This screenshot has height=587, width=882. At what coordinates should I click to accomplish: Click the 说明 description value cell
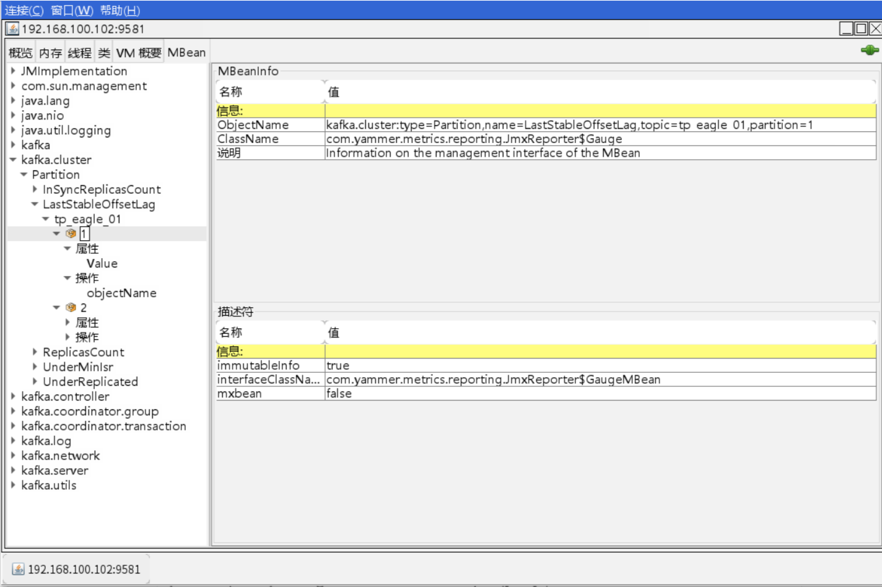pos(600,153)
